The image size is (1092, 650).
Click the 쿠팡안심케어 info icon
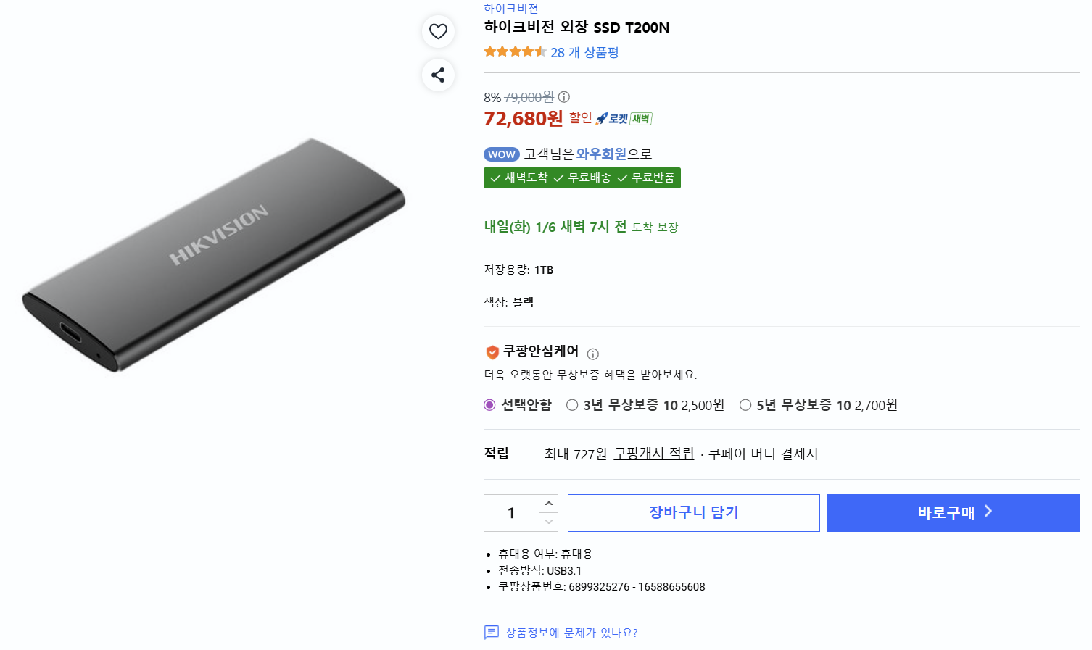point(593,354)
